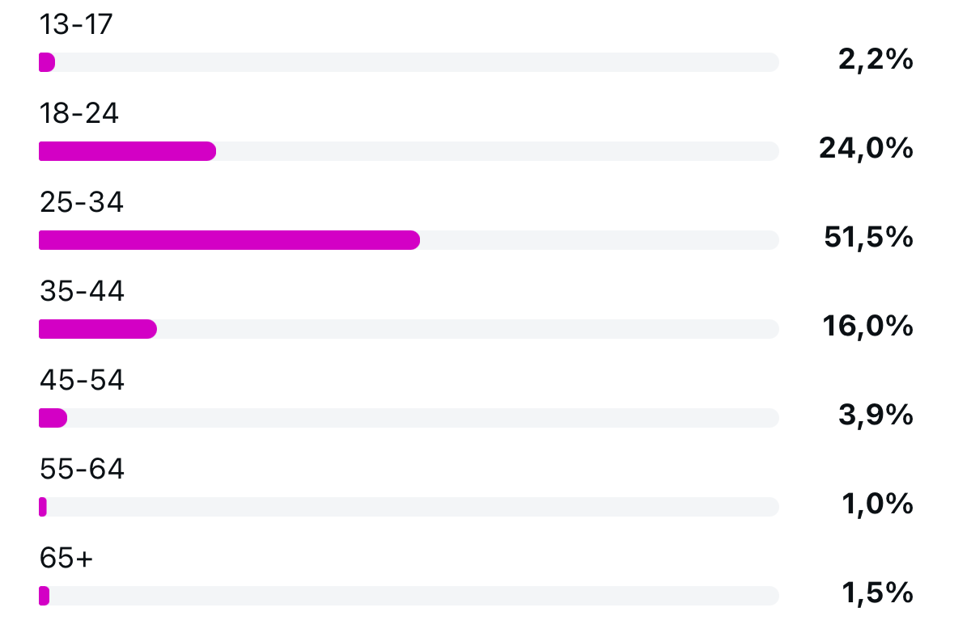Choose the 25-34 age group label
This screenshot has width=954, height=633.
82,203
